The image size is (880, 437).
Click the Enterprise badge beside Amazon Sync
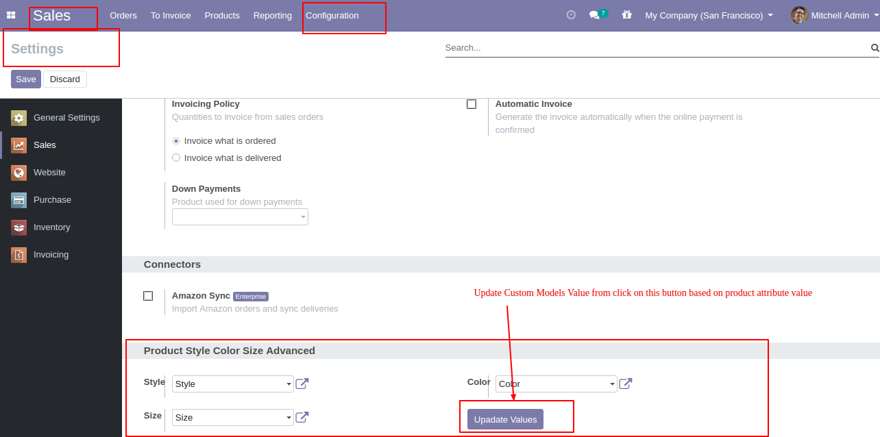tap(251, 297)
